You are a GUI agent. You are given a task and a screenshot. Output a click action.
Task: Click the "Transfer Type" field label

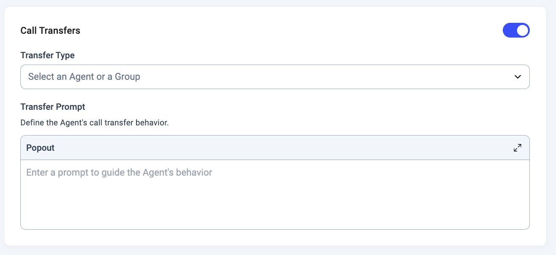[47, 55]
